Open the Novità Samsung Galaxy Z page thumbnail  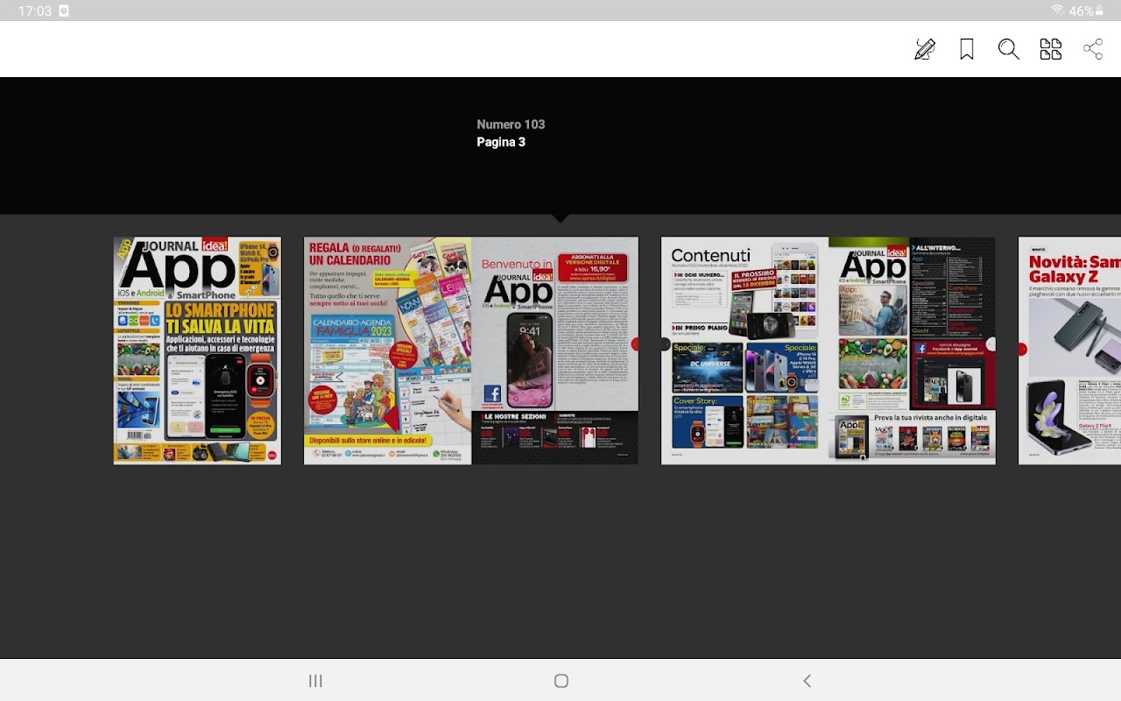coord(1069,350)
